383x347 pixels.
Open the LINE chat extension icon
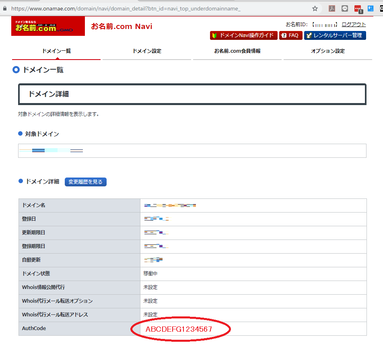click(345, 8)
